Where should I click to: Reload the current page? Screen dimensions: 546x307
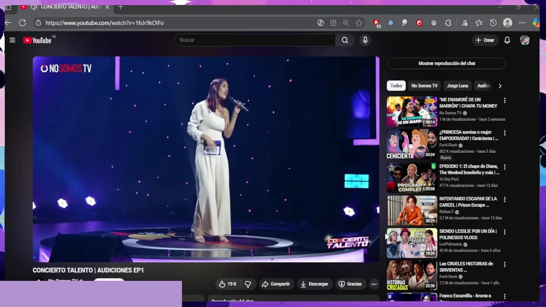click(x=23, y=23)
